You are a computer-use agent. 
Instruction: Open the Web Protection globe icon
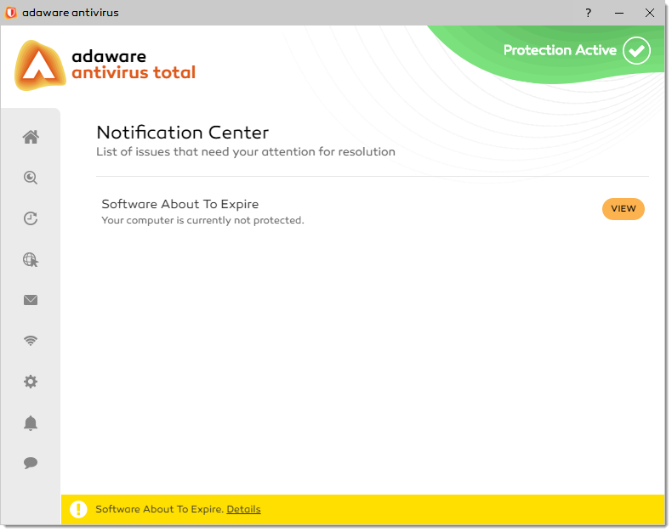point(31,259)
